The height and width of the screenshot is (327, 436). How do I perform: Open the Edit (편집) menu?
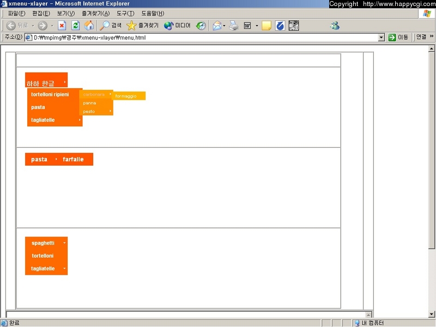(x=41, y=13)
